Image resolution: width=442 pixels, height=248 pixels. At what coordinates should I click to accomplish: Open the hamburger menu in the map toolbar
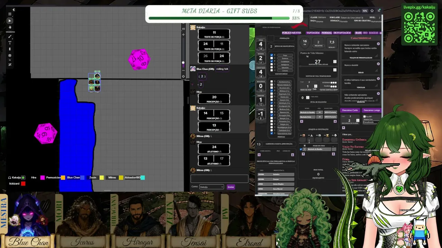point(10,14)
